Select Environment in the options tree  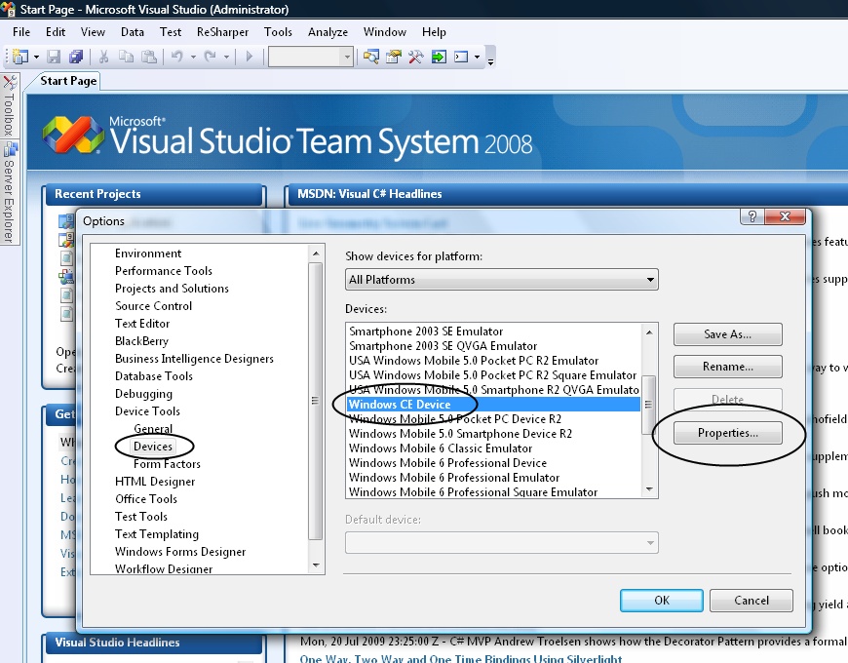pos(147,253)
